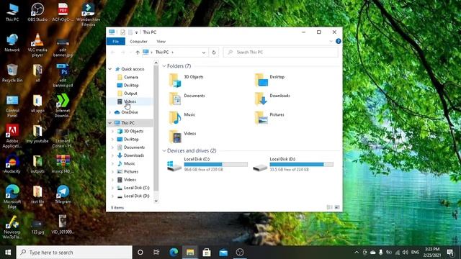Select Downloads in navigation tree
461x259 pixels.
click(134, 155)
